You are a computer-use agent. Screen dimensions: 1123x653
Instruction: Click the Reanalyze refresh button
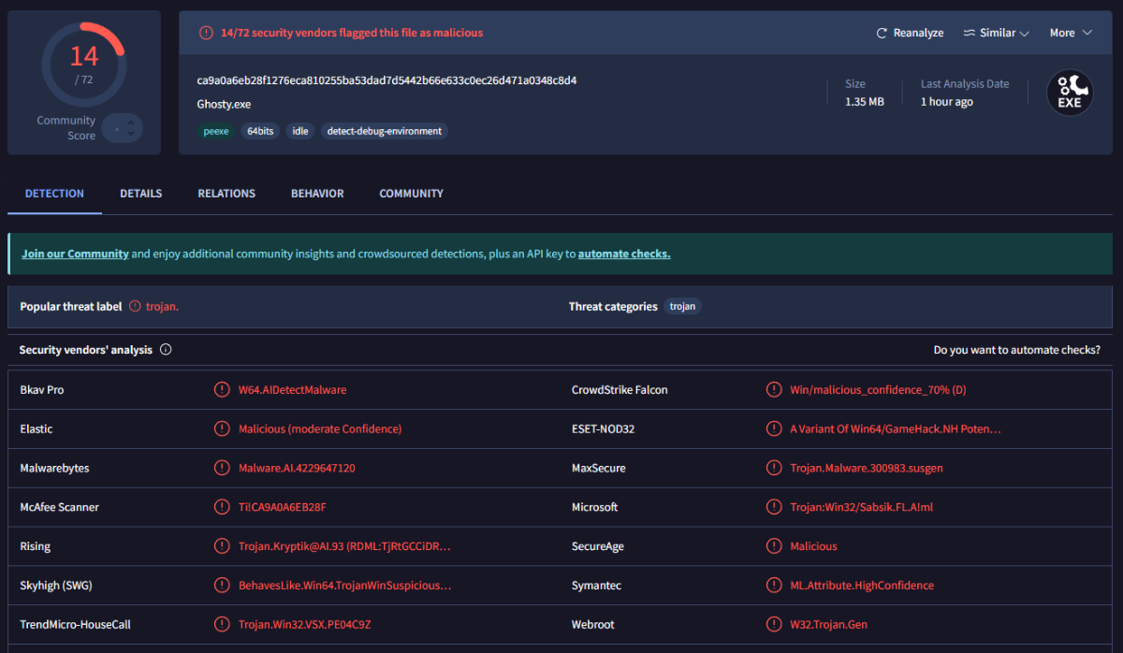tap(910, 33)
